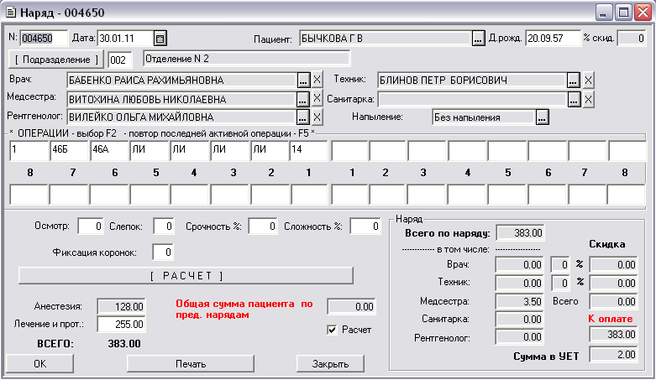Open Напыление selection ellipsis button
Image resolution: width=656 pixels, height=380 pixels.
point(543,117)
